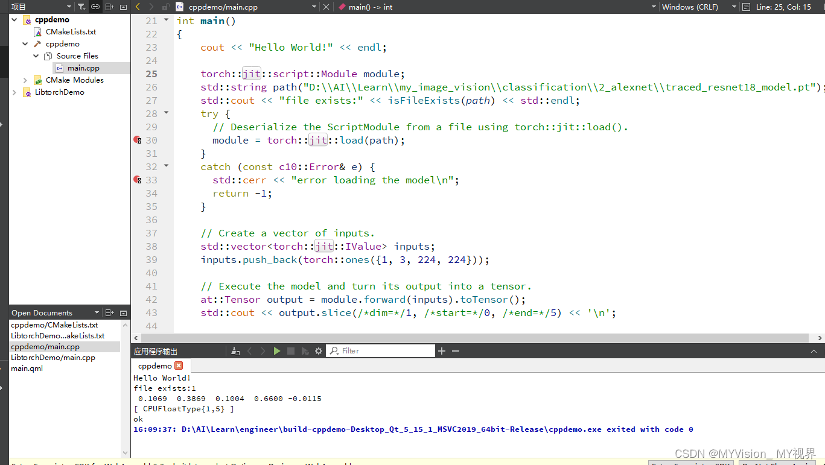Screen dimensions: 825x465
Task: Collapse the cppdemo target subnode
Action: click(x=25, y=44)
